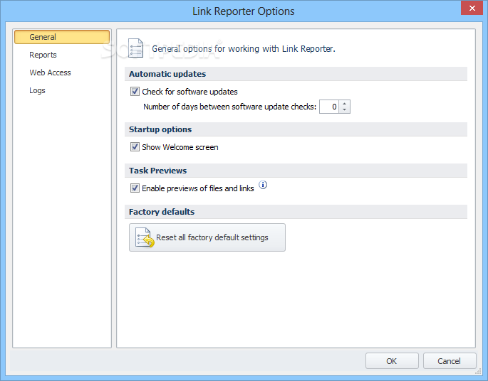This screenshot has width=488, height=381.
Task: Confirm options with OK button
Action: click(x=392, y=361)
